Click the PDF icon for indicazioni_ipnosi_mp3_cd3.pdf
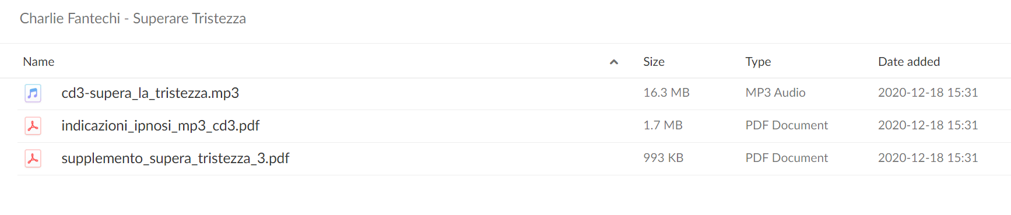The height and width of the screenshot is (215, 1011). click(33, 126)
